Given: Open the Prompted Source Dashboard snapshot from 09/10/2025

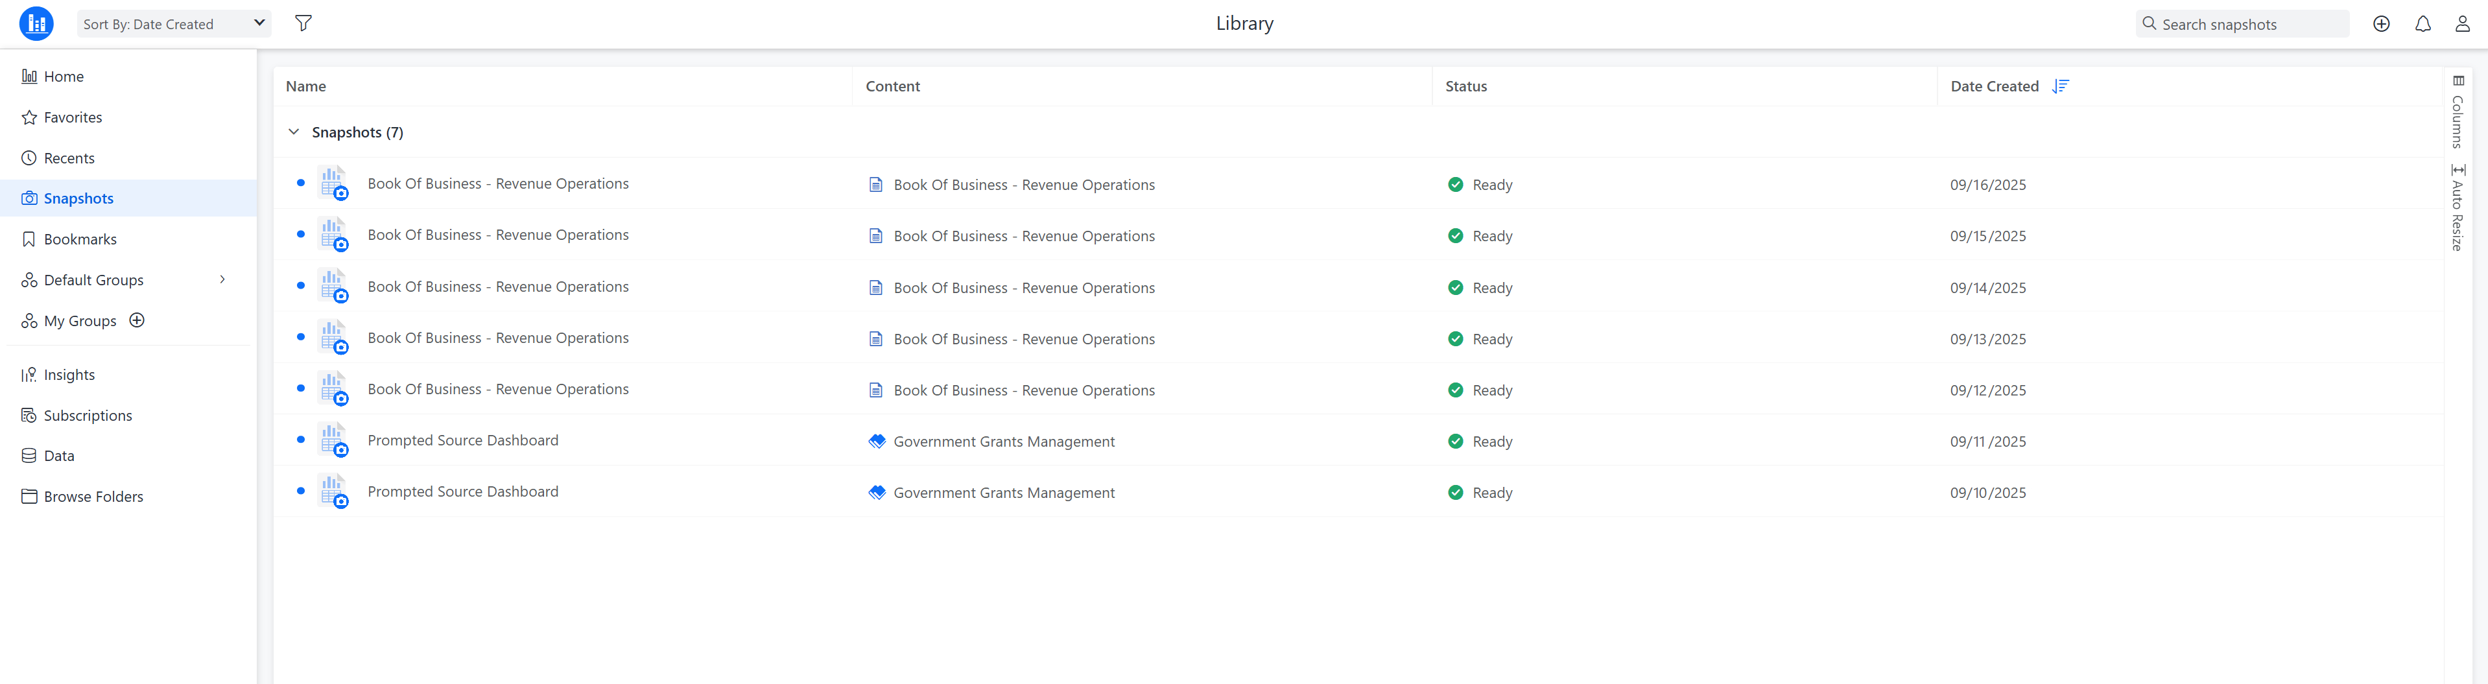Looking at the screenshot, I should point(462,491).
